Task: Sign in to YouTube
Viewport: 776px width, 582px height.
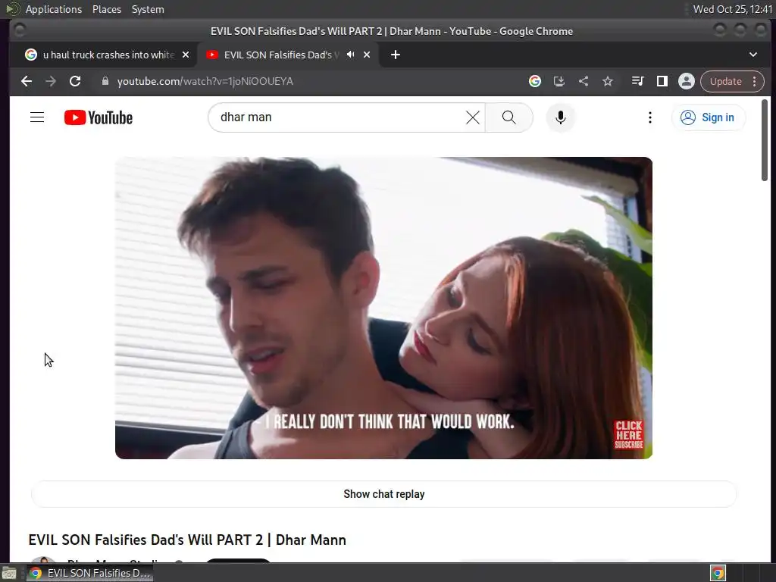Action: (708, 117)
